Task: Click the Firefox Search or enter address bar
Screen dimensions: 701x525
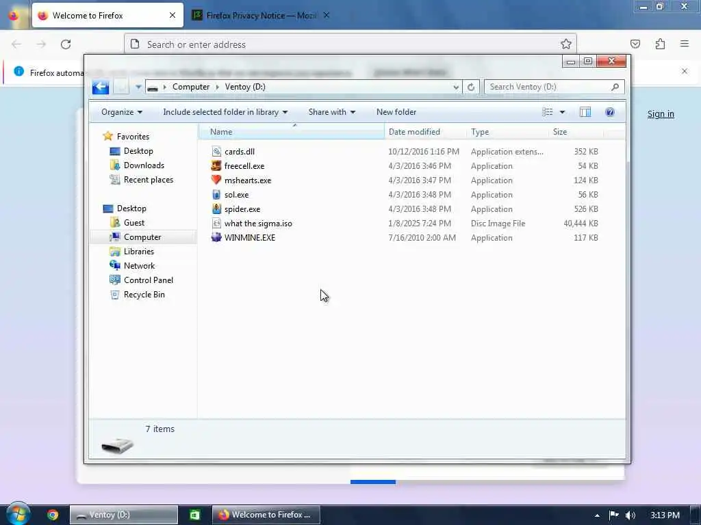Action: [350, 44]
